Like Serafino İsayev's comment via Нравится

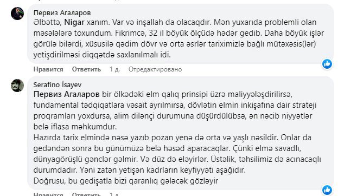pyautogui.click(x=48, y=194)
